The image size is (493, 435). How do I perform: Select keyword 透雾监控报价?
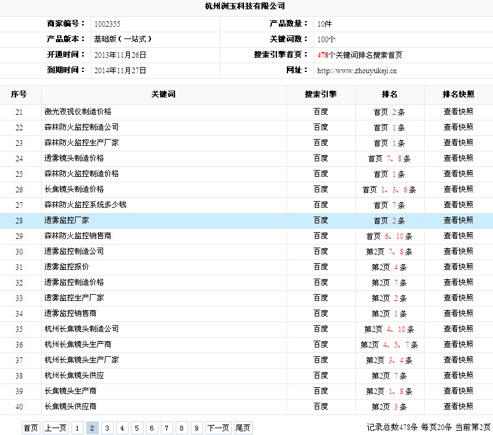(x=66, y=267)
